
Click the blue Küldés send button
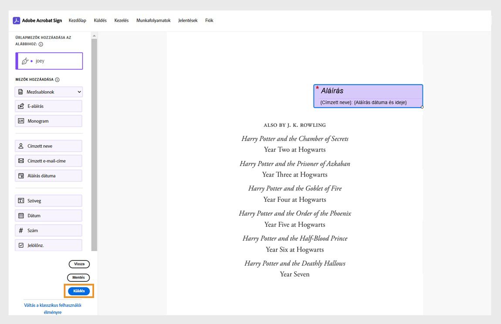tap(79, 291)
